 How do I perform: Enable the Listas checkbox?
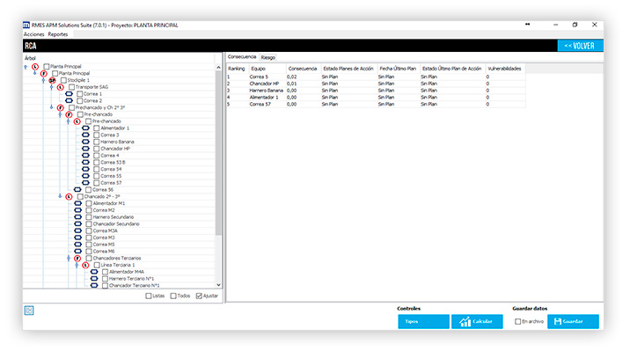tap(148, 296)
